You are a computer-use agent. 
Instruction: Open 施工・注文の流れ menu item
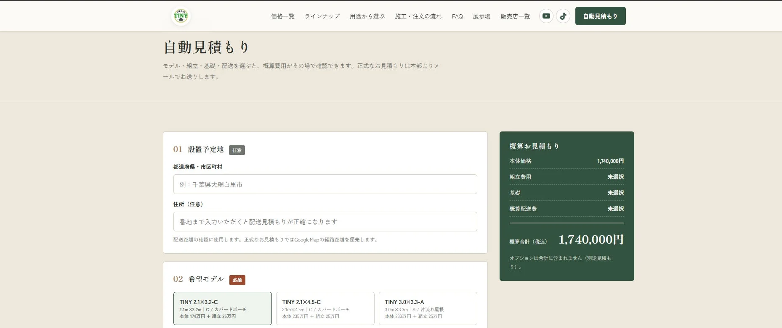[x=418, y=16]
